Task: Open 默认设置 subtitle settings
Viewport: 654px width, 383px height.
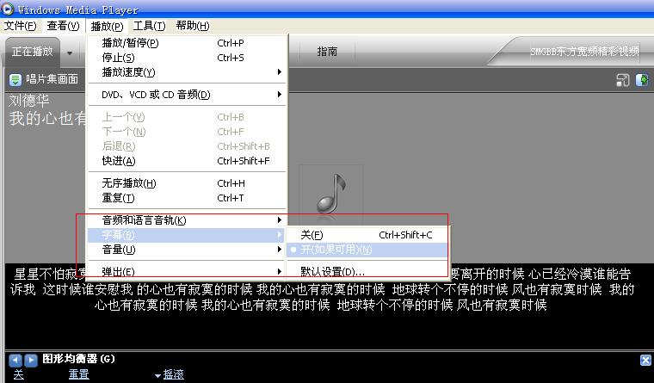Action: (x=367, y=272)
